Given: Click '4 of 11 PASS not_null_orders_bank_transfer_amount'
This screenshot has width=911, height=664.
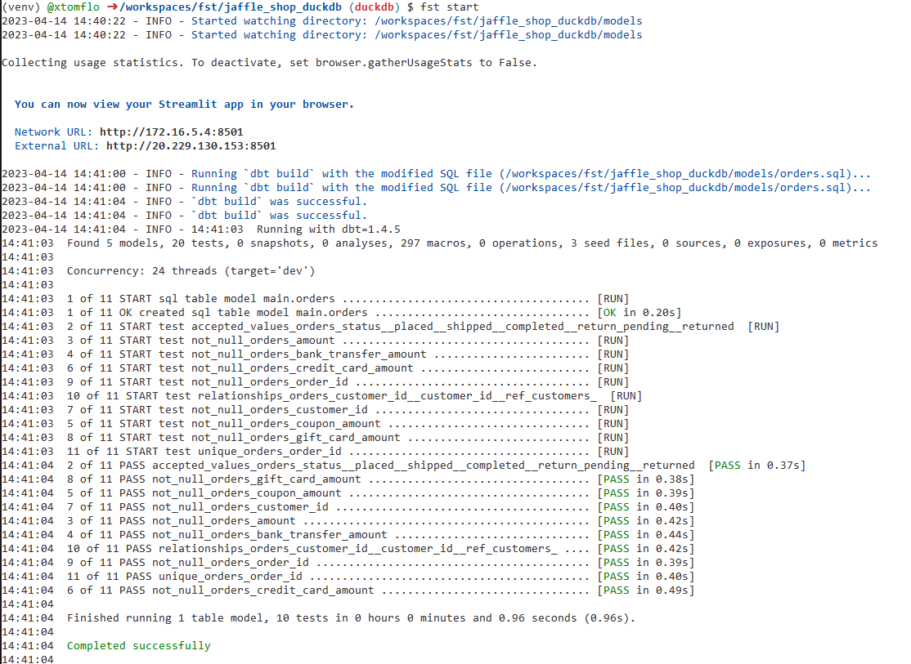Looking at the screenshot, I should (x=227, y=535).
